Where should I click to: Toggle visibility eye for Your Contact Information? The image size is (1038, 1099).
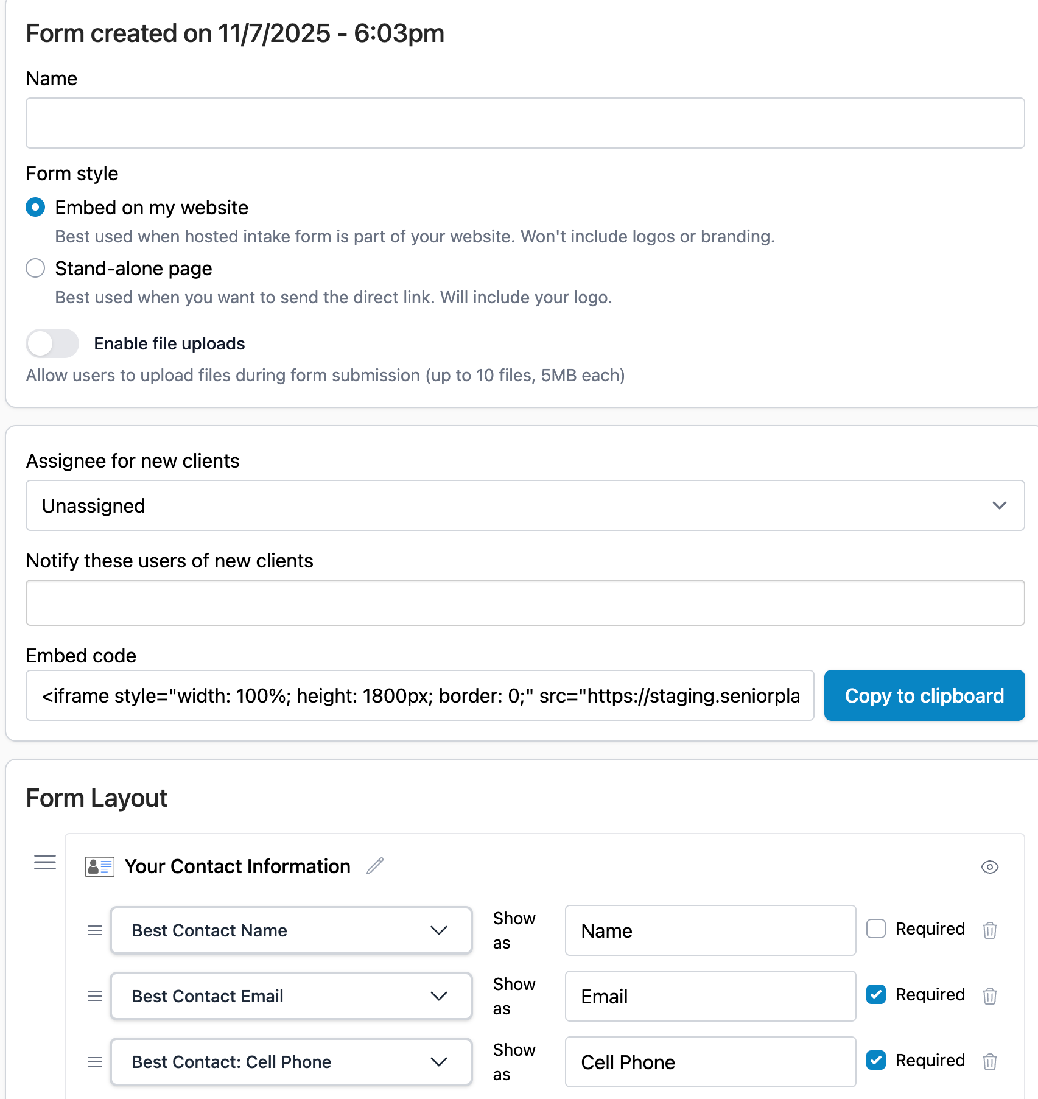point(989,867)
